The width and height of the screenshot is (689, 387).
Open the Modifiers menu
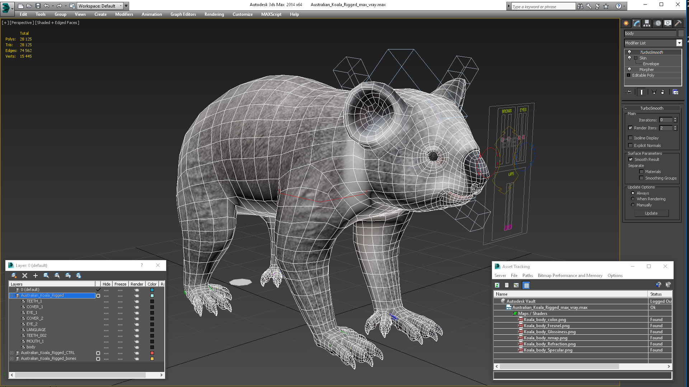click(x=124, y=14)
